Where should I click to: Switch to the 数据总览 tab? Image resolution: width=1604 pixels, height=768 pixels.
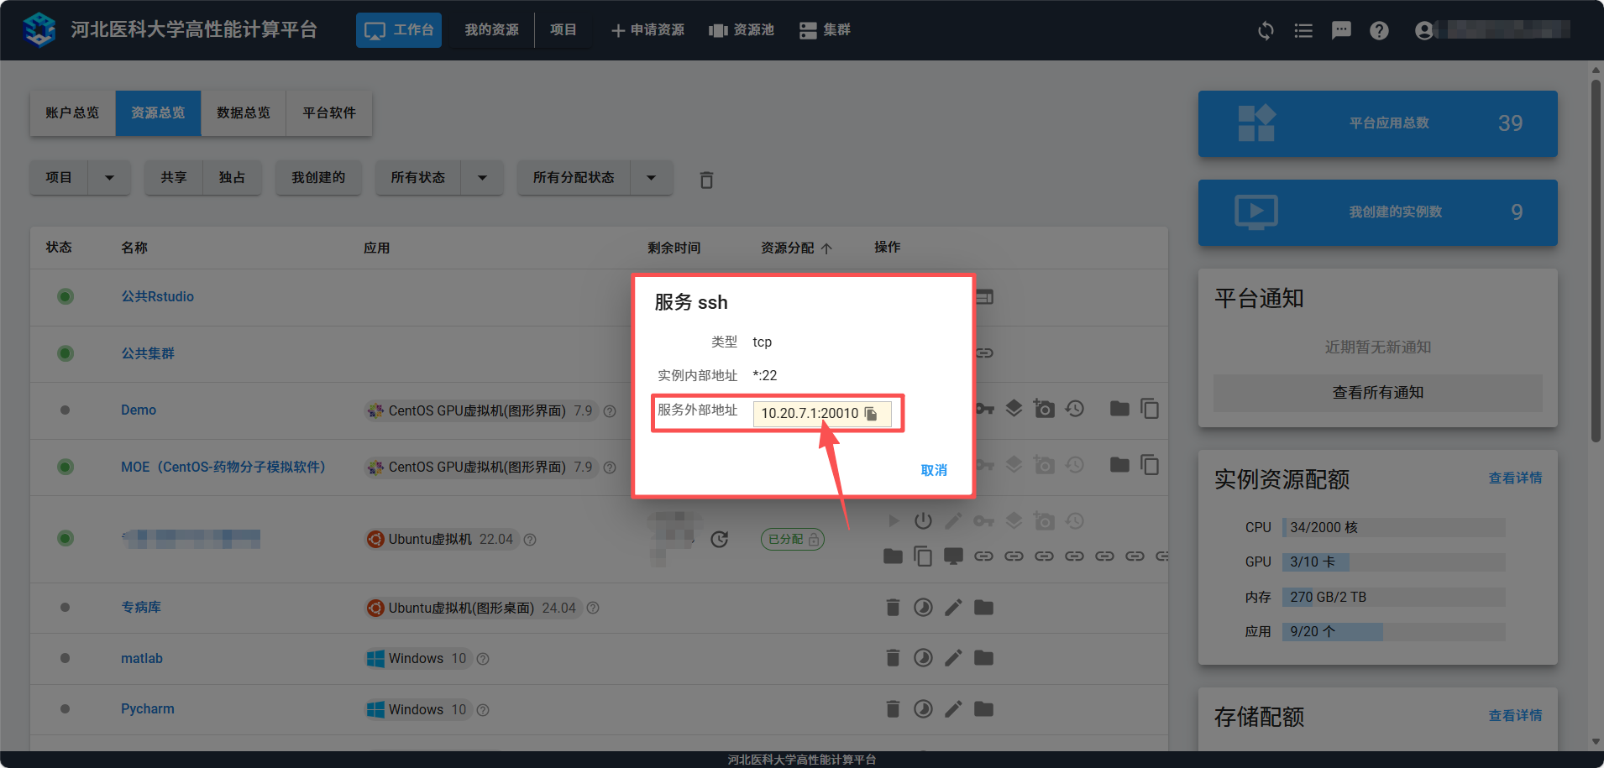pos(244,113)
